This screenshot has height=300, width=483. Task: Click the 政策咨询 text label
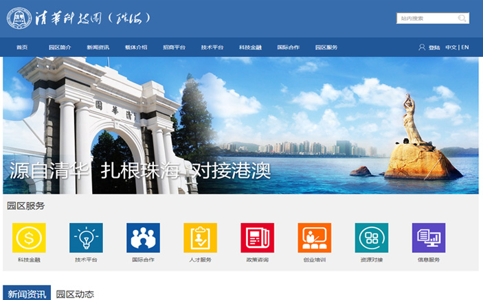258,259
